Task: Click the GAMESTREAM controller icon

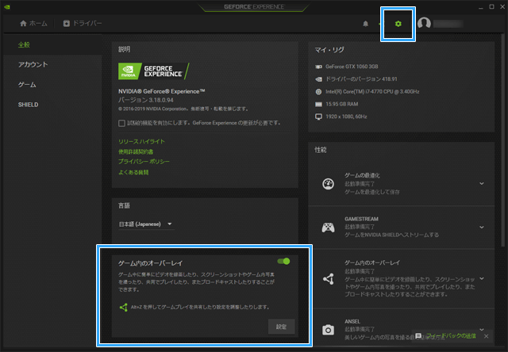Action: [x=328, y=227]
